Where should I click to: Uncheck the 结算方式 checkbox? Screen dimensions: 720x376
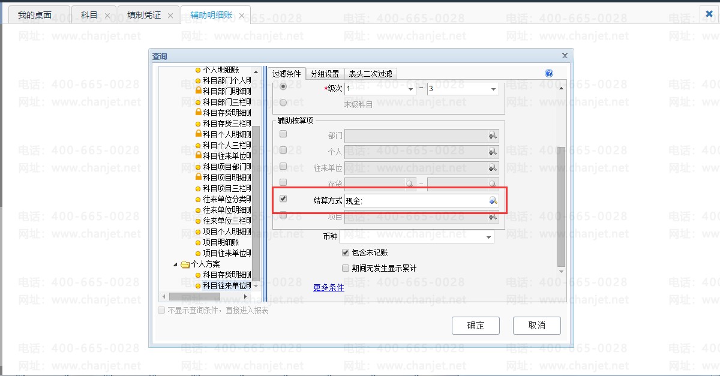pyautogui.click(x=283, y=198)
